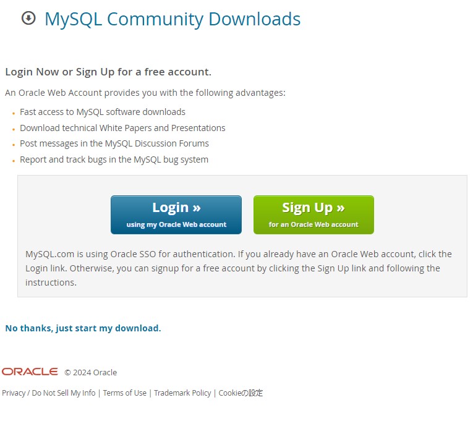The width and height of the screenshot is (473, 421).
Task: Click the download arrow icon beside the title
Action: click(28, 19)
